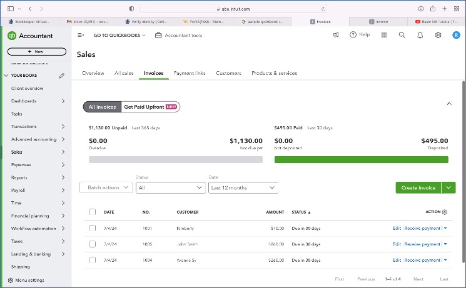The image size is (466, 288).
Task: Click Receive payment for Kimberly's invoice
Action: [422, 228]
